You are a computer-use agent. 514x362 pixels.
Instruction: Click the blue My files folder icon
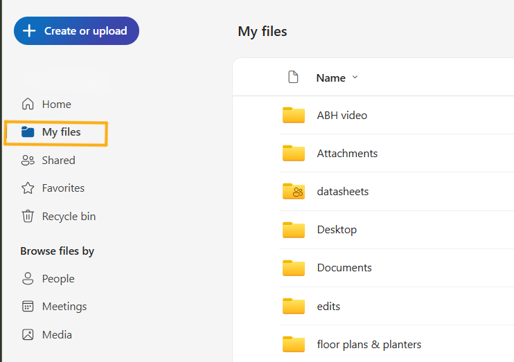click(28, 132)
